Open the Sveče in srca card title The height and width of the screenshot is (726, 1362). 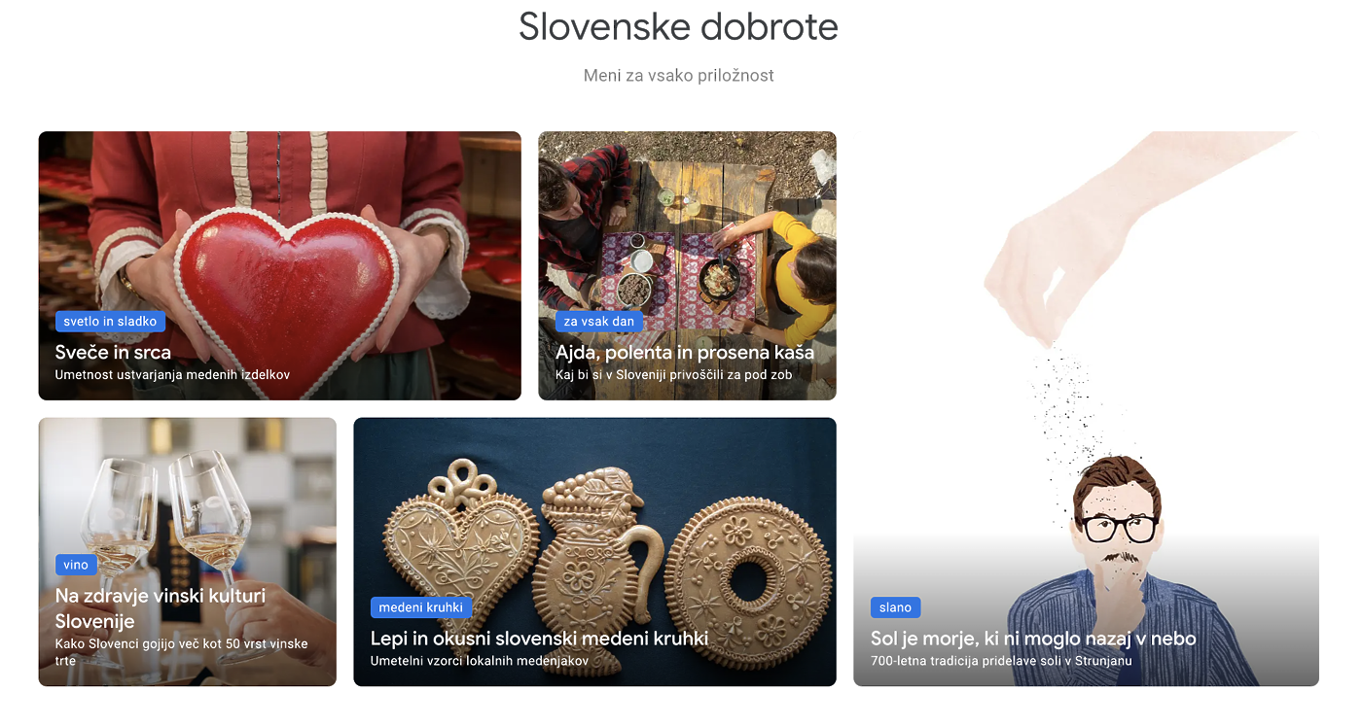pos(113,352)
